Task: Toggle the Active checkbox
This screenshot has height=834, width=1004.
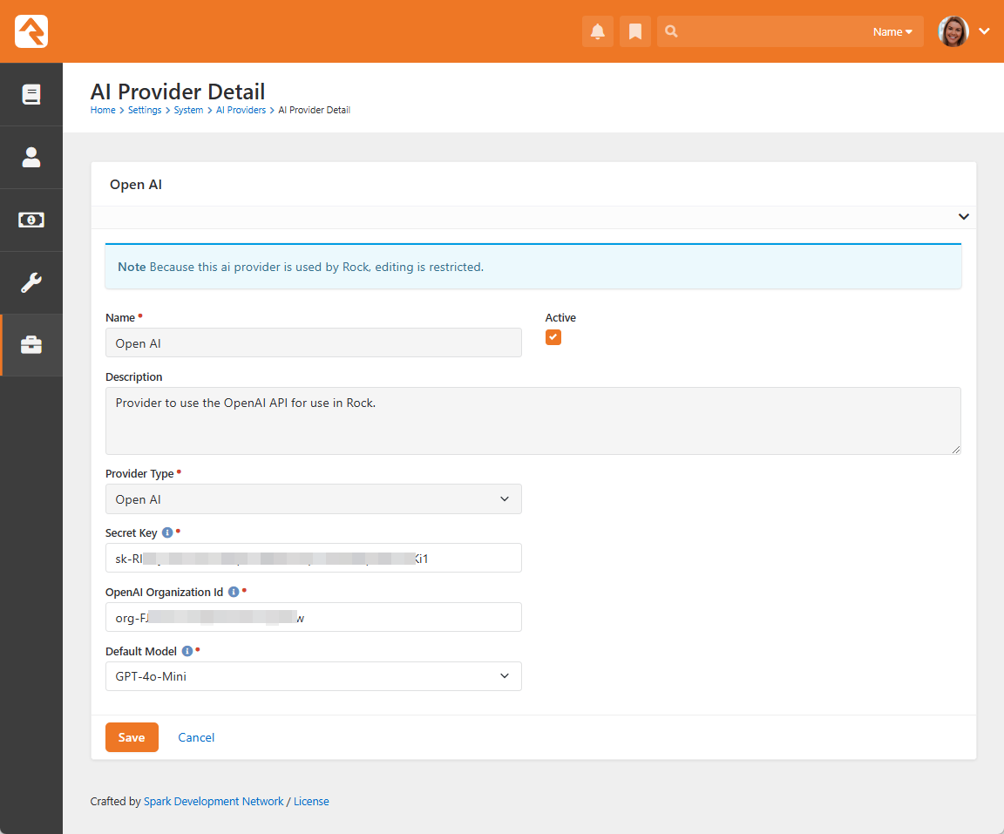Action: click(553, 337)
